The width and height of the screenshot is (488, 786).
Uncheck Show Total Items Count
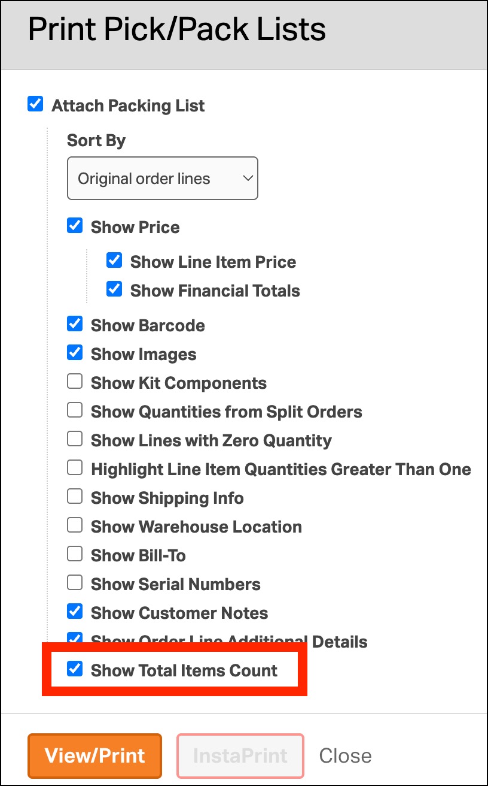(75, 670)
